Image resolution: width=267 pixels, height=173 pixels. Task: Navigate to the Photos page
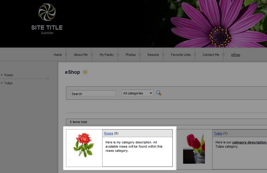pyautogui.click(x=130, y=55)
